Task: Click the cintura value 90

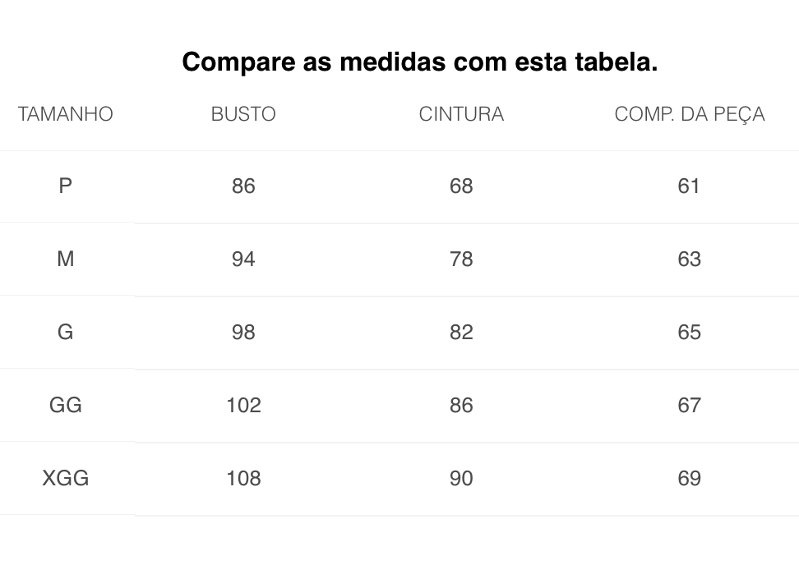Action: [x=461, y=478]
